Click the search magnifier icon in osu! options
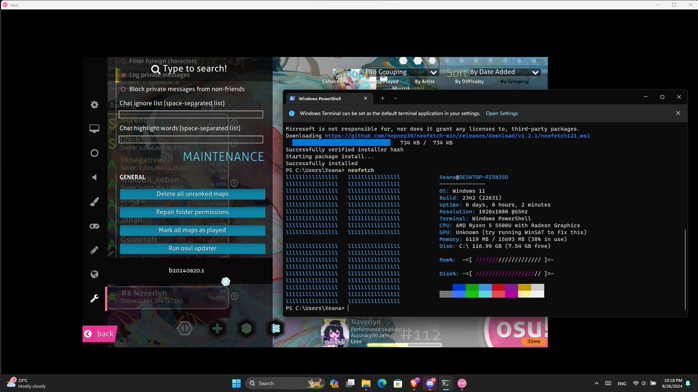The height and width of the screenshot is (392, 698). coord(155,69)
